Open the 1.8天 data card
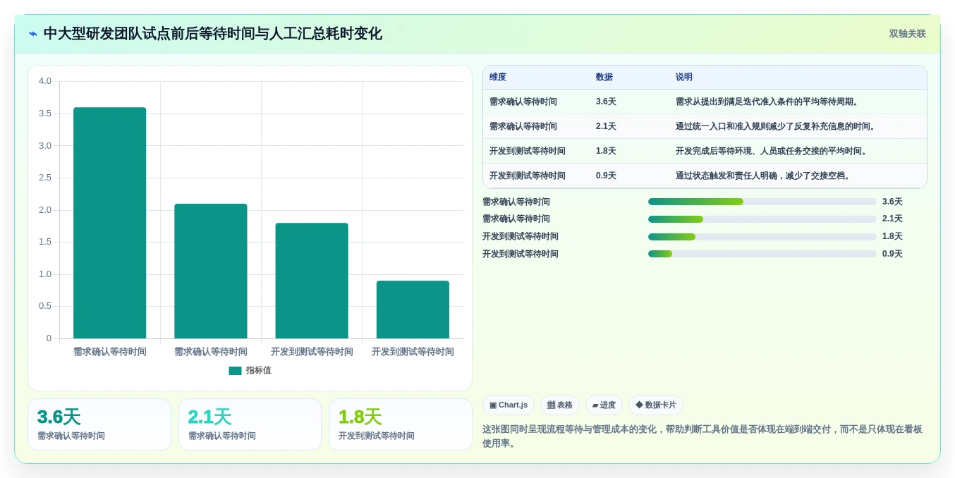Image resolution: width=955 pixels, height=478 pixels. coord(401,424)
